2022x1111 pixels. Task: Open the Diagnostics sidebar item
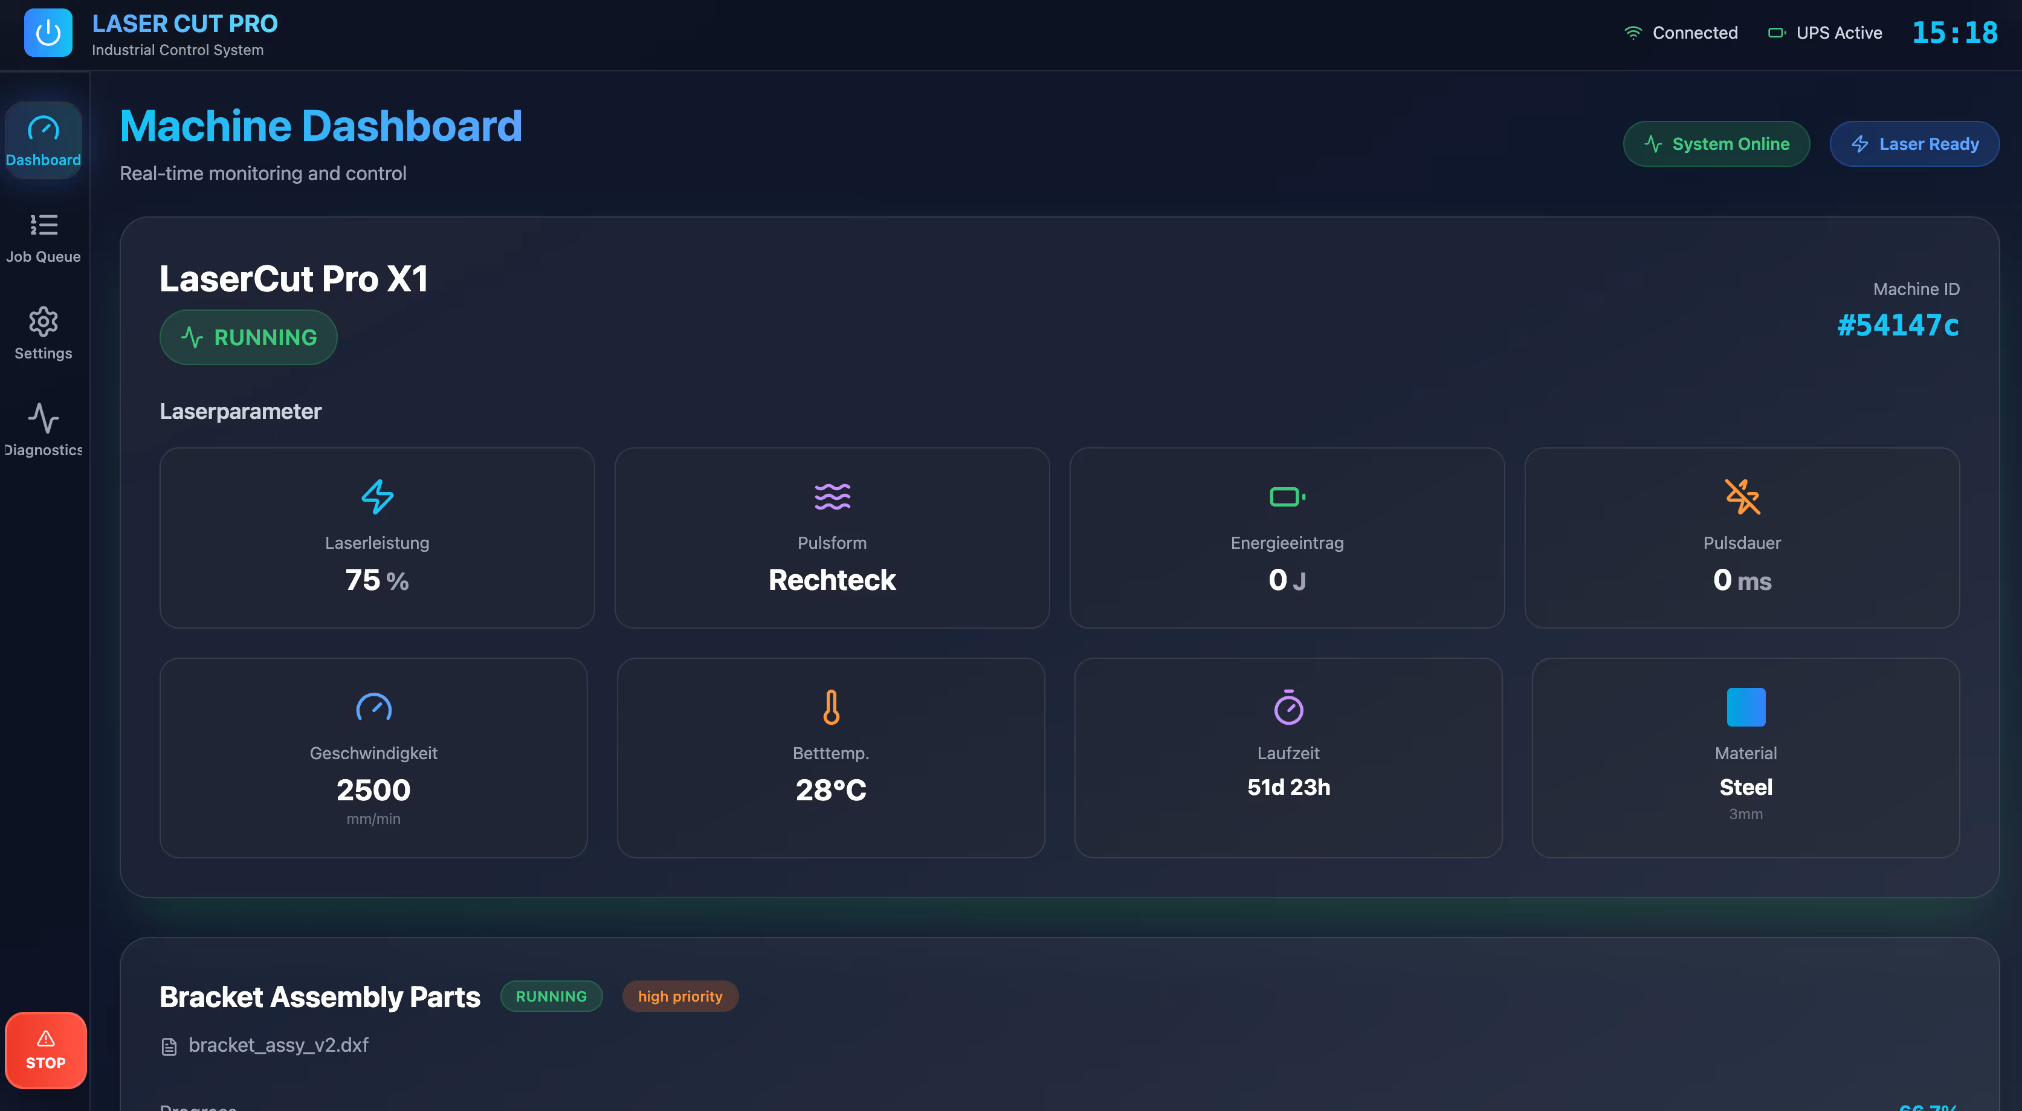tap(43, 430)
